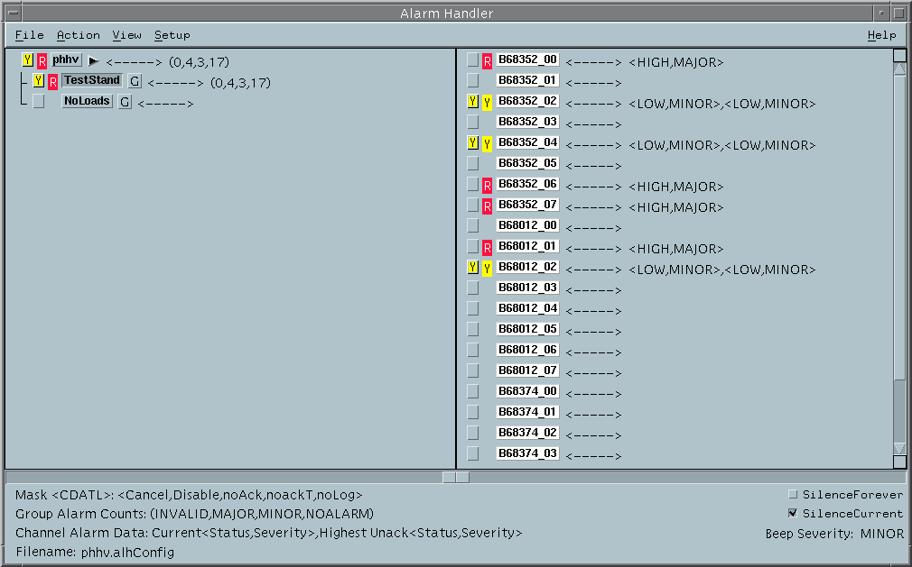Select channel B68374_03
Image resolution: width=912 pixels, height=567 pixels.
(527, 453)
